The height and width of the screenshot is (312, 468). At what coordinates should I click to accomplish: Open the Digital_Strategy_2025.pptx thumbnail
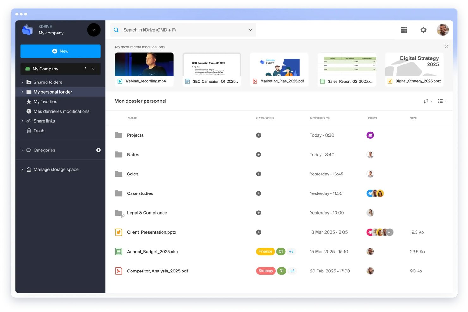pyautogui.click(x=414, y=64)
